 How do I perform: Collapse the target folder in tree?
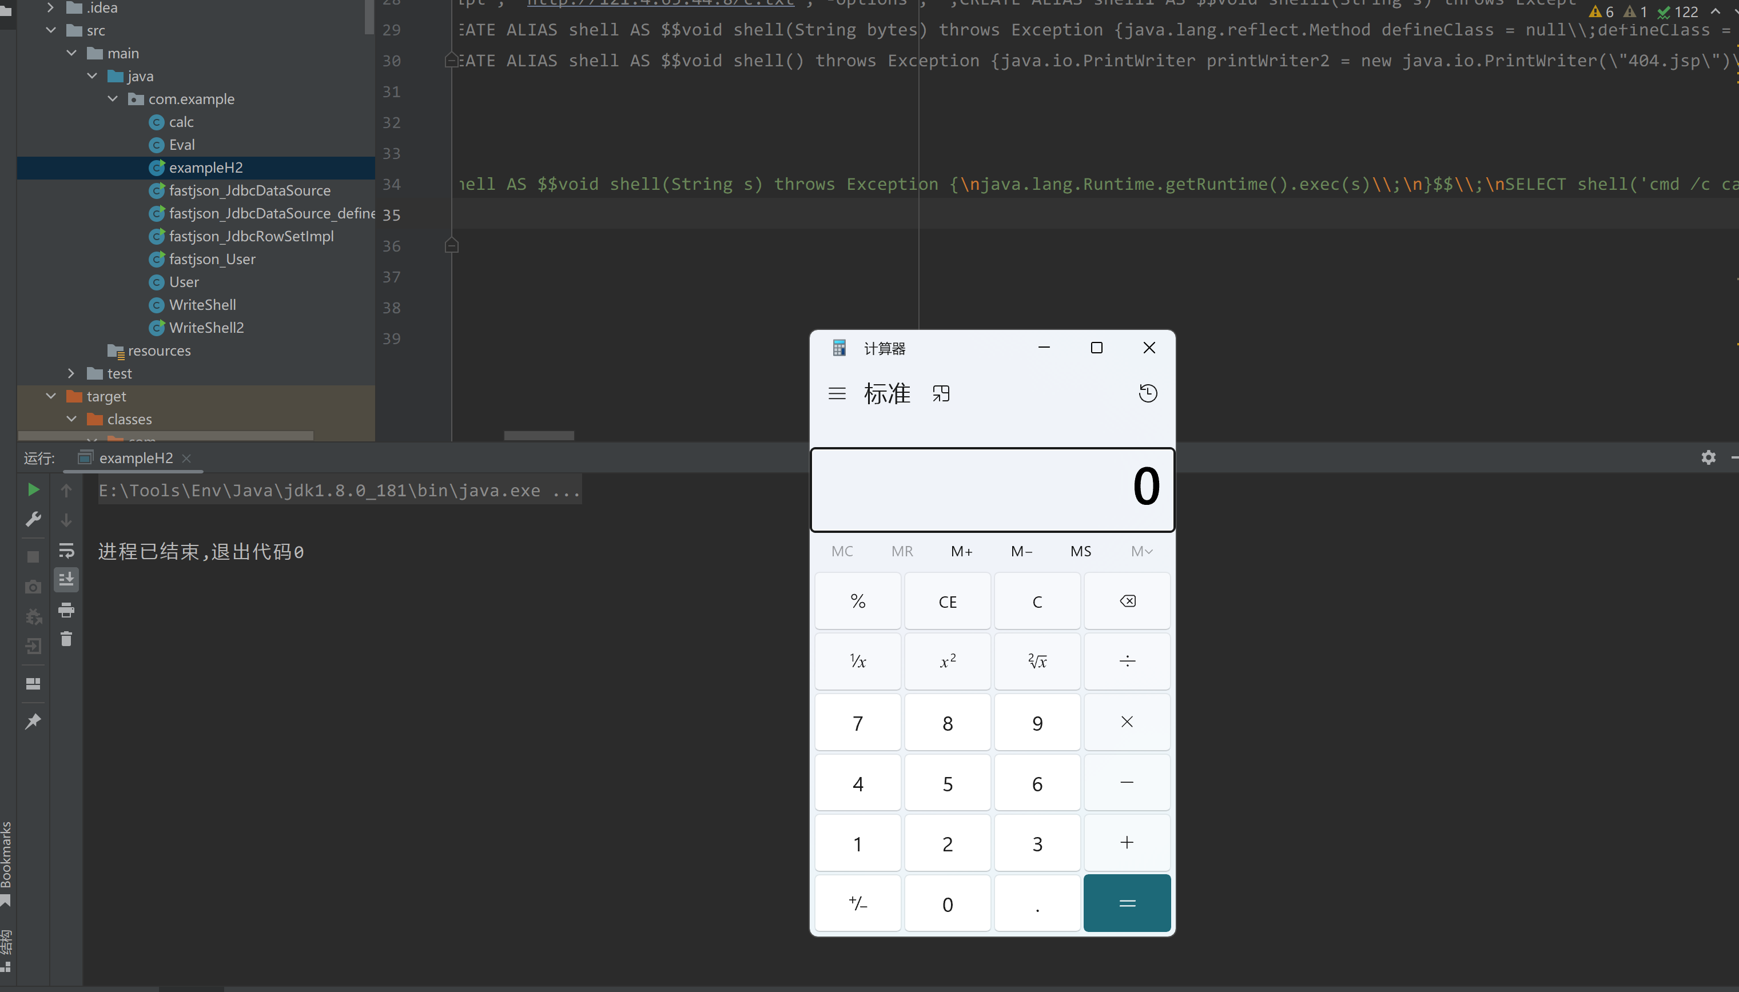[51, 396]
